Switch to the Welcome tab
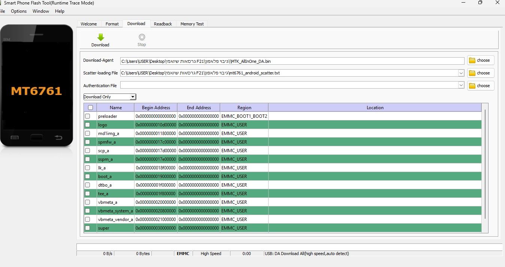 coord(89,24)
